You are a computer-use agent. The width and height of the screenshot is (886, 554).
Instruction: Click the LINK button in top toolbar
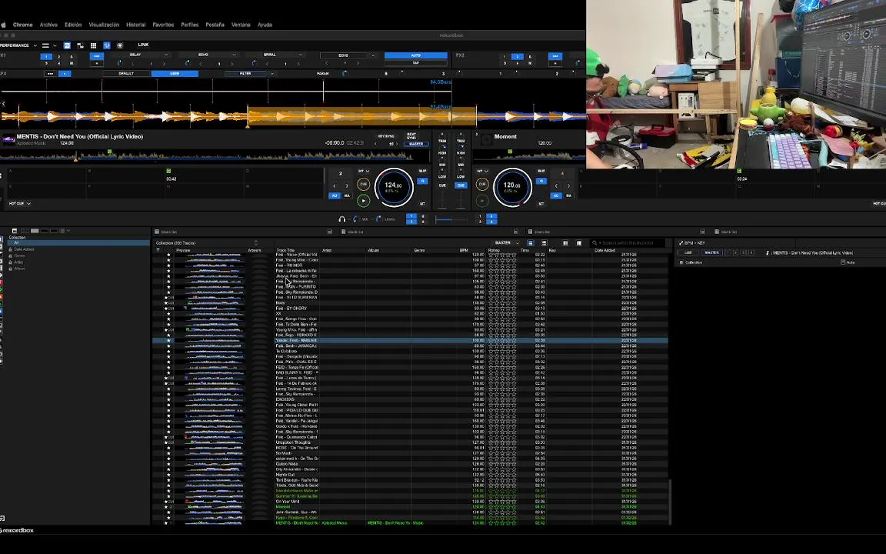pos(144,45)
